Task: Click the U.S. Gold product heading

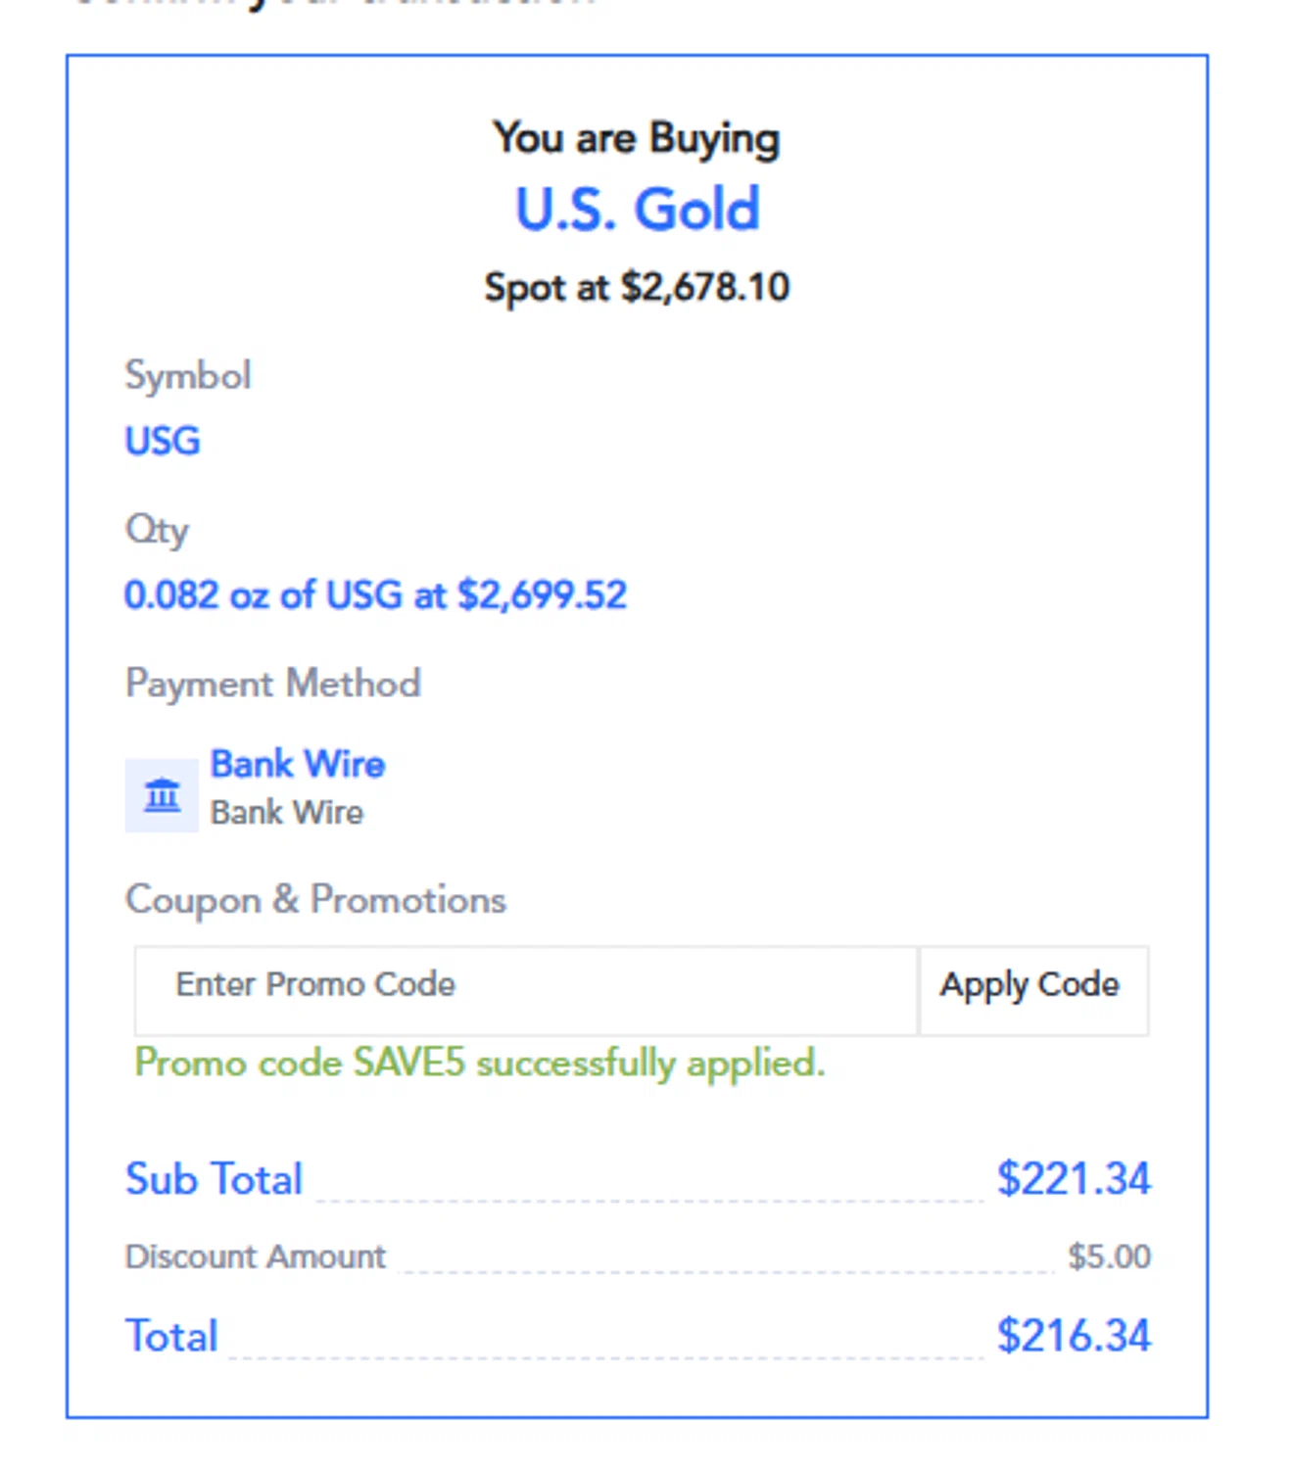Action: pos(638,210)
